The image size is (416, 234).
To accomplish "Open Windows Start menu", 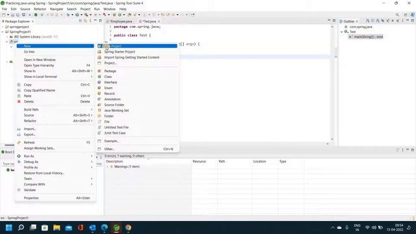I will 9,227.
